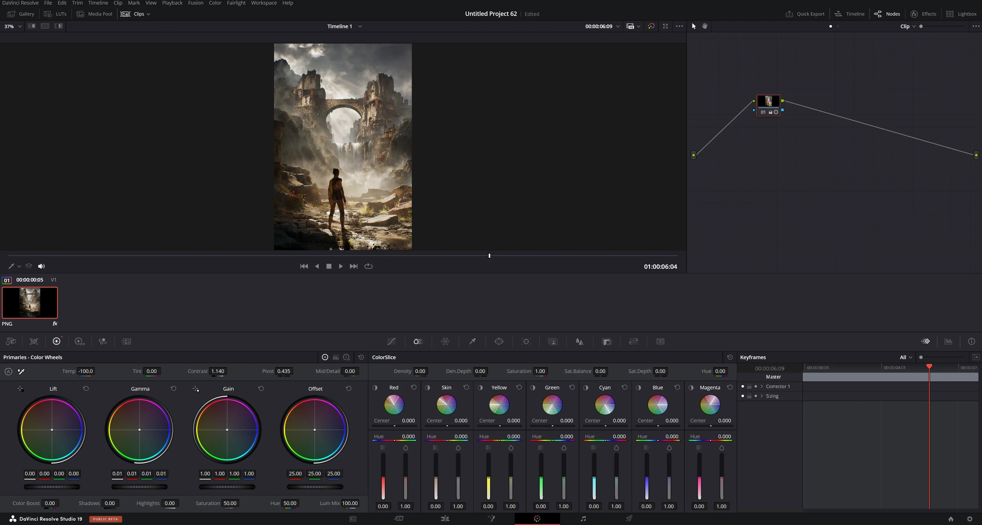982x525 pixels.
Task: Select the hand pan tool in node editor
Action: [x=705, y=26]
